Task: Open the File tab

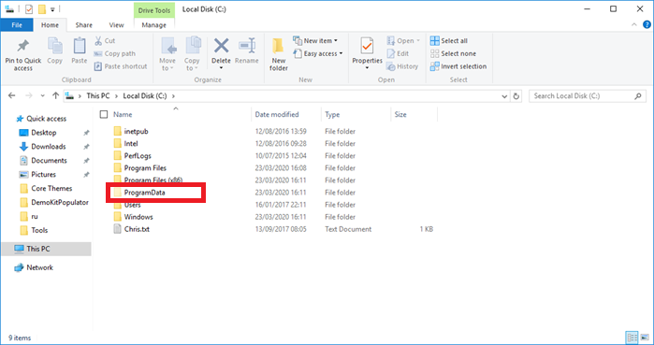Action: tap(17, 25)
